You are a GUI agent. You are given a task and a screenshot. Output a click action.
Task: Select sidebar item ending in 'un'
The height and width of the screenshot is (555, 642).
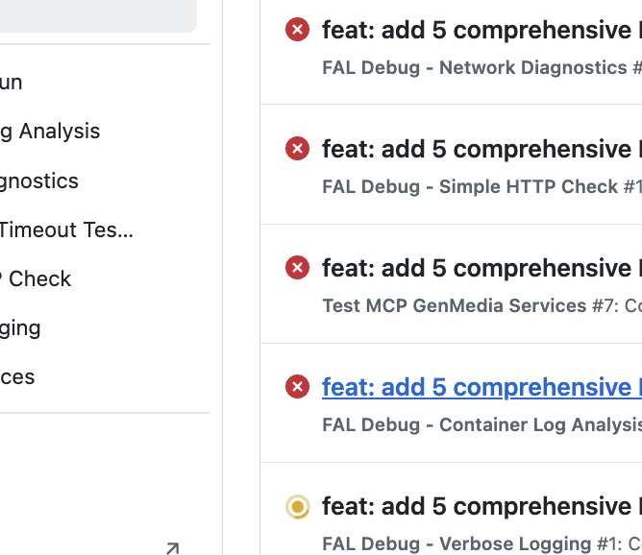(x=12, y=83)
